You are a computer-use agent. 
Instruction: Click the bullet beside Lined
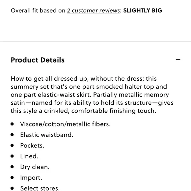coord(12,156)
